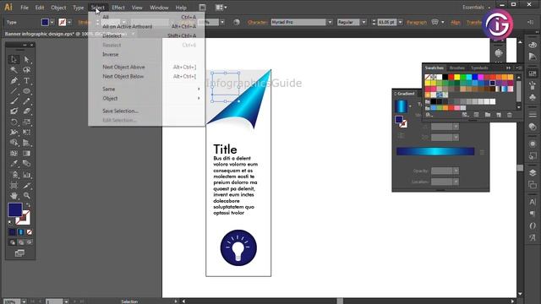The height and width of the screenshot is (304, 541).
Task: Select the Pencil tool
Action: click(26, 101)
